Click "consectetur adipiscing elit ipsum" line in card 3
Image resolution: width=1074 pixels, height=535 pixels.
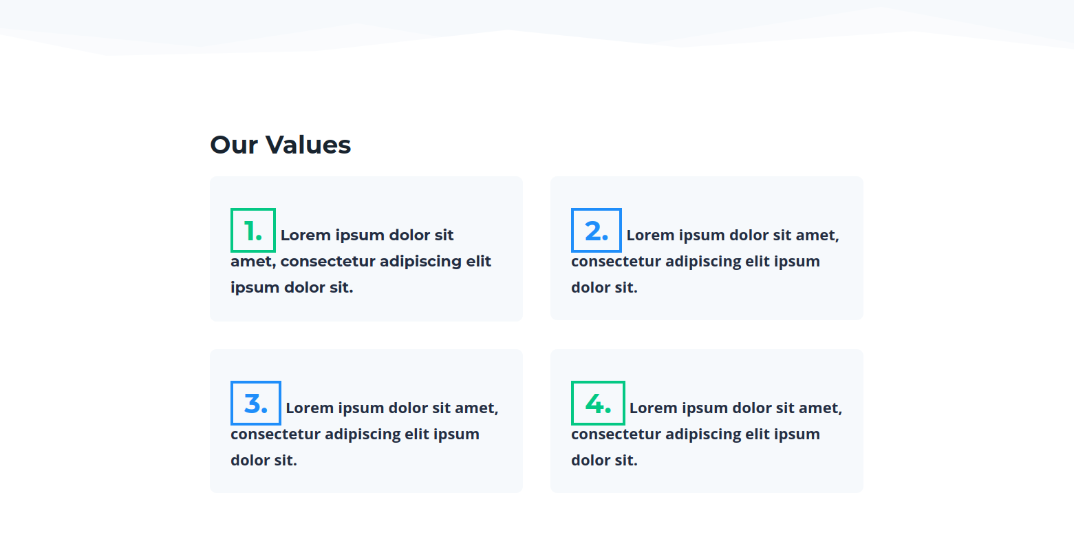(x=355, y=434)
